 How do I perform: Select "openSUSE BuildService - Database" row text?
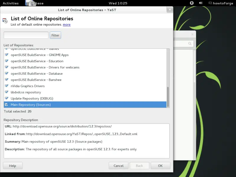click(37, 73)
